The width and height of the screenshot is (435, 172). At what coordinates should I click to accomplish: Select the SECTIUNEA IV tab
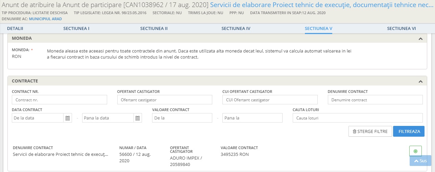click(236, 29)
